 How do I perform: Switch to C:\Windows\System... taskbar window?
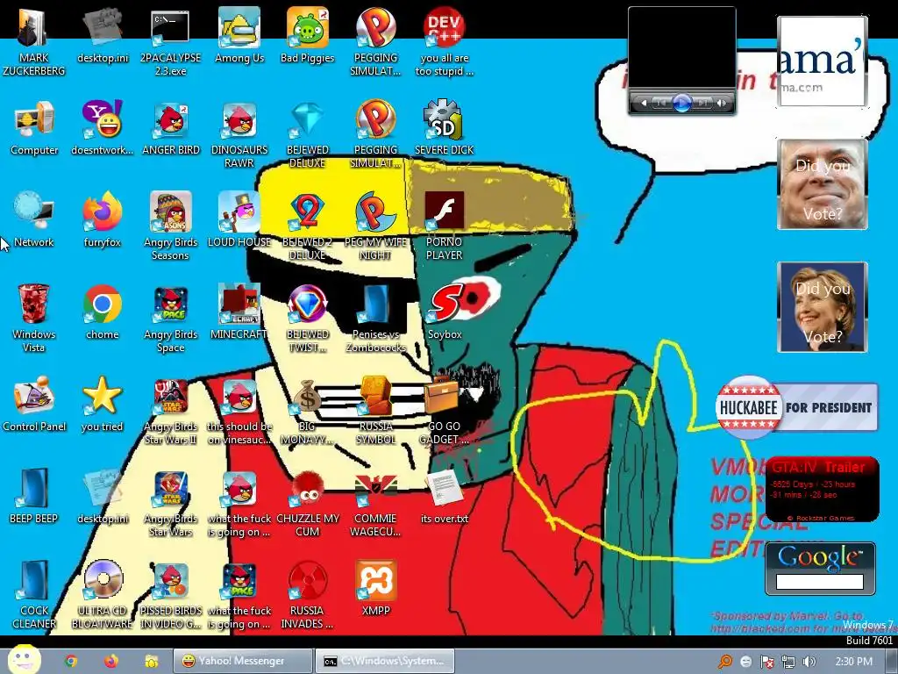385,661
